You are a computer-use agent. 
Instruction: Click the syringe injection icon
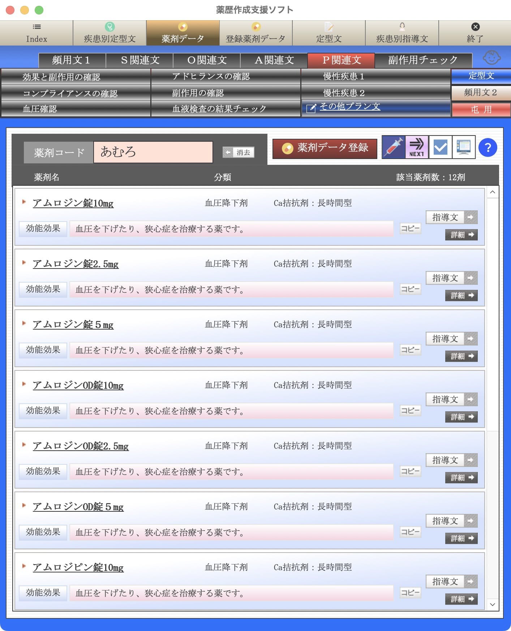pos(394,147)
